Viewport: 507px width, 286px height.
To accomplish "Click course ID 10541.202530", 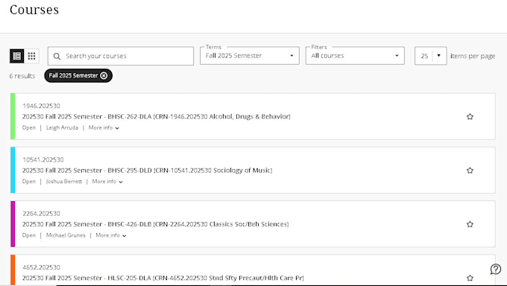I will point(43,159).
